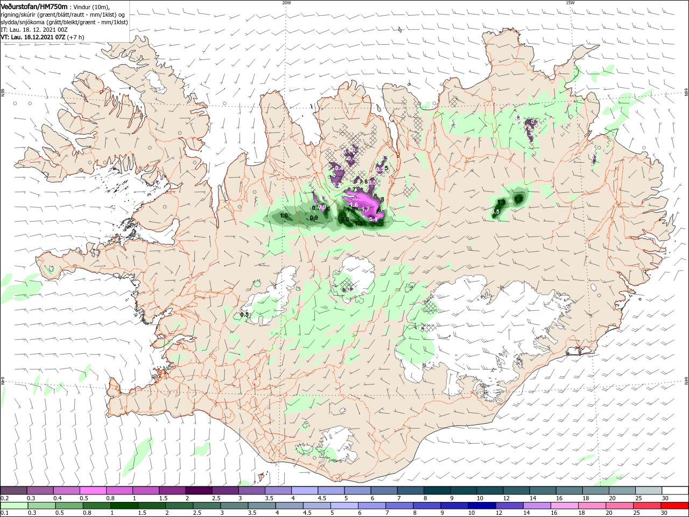The image size is (689, 517).
Task: Click the 1.7 value in the pink snow area
Action: click(x=365, y=209)
